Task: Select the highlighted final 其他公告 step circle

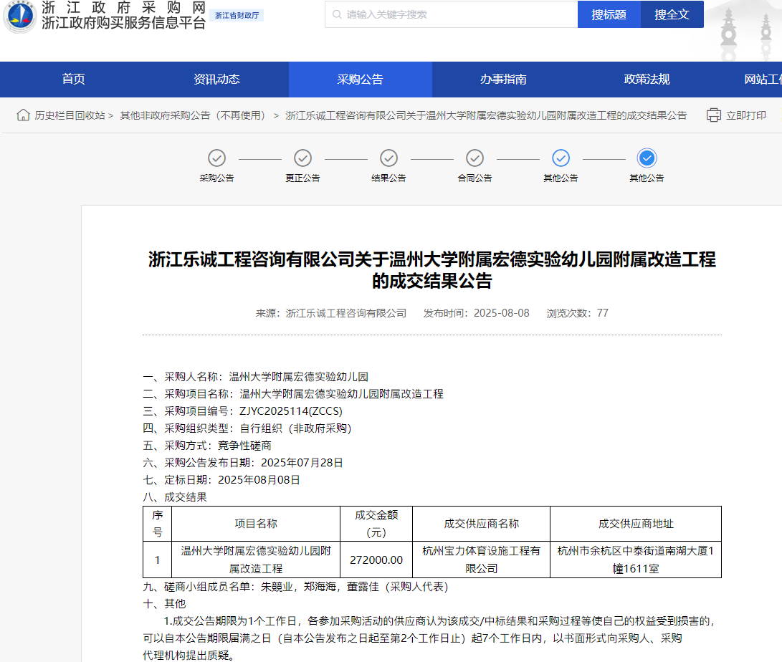Action: pyautogui.click(x=647, y=158)
